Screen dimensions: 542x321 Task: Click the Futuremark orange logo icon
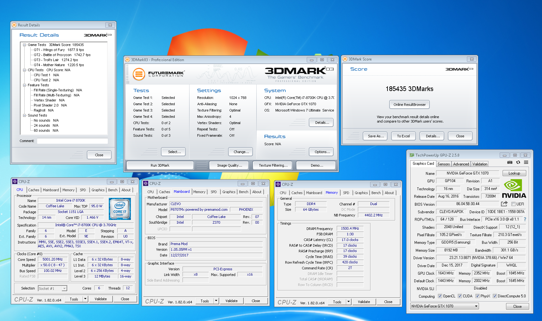point(138,74)
